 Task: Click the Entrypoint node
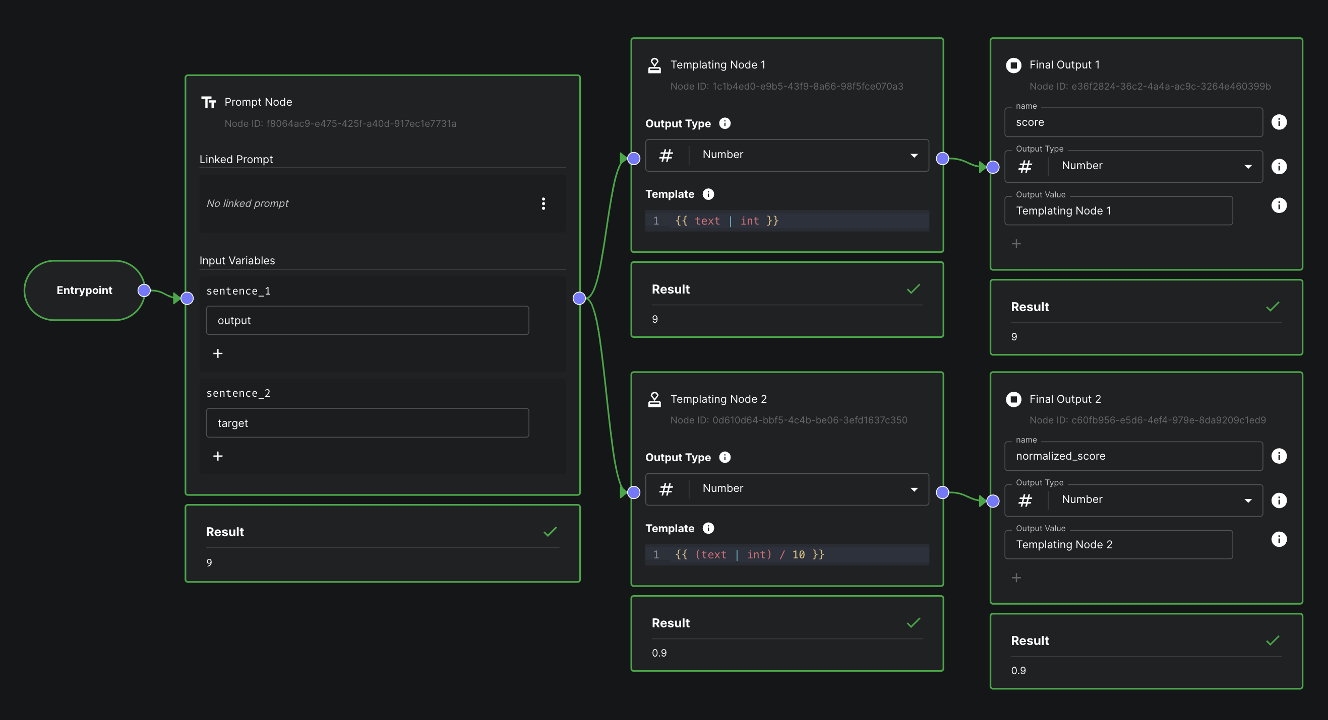pyautogui.click(x=84, y=290)
